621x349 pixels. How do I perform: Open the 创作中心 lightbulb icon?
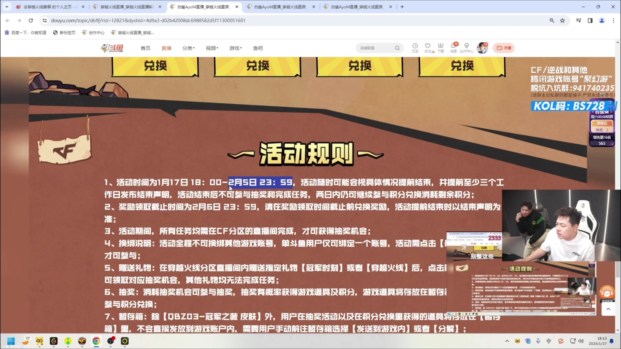click(466, 46)
